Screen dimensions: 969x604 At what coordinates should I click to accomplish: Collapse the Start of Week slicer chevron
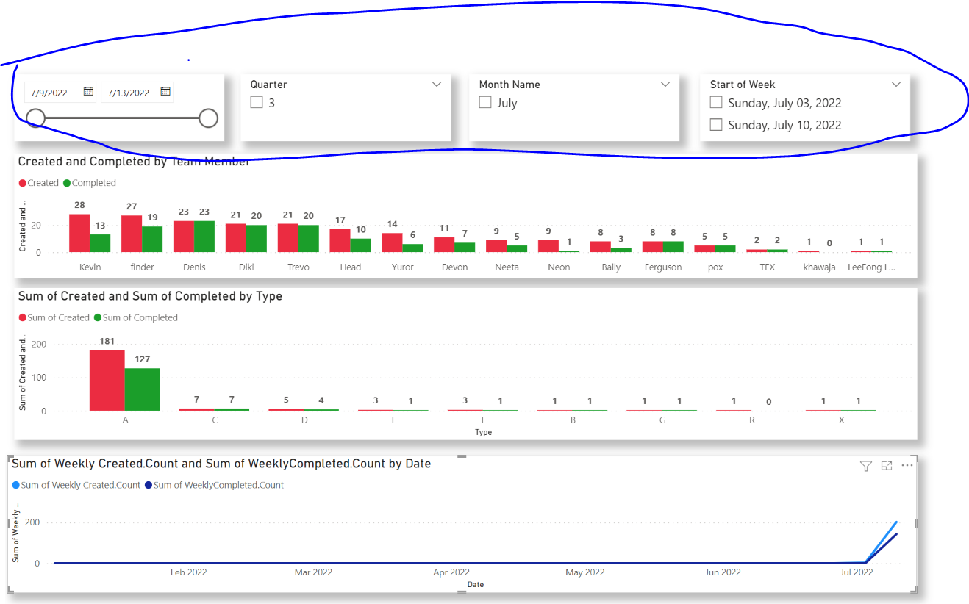pos(896,85)
